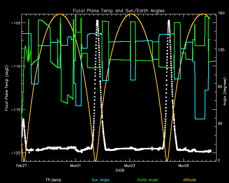
Task: Select the FP_temp legend label
Action: click(x=52, y=180)
